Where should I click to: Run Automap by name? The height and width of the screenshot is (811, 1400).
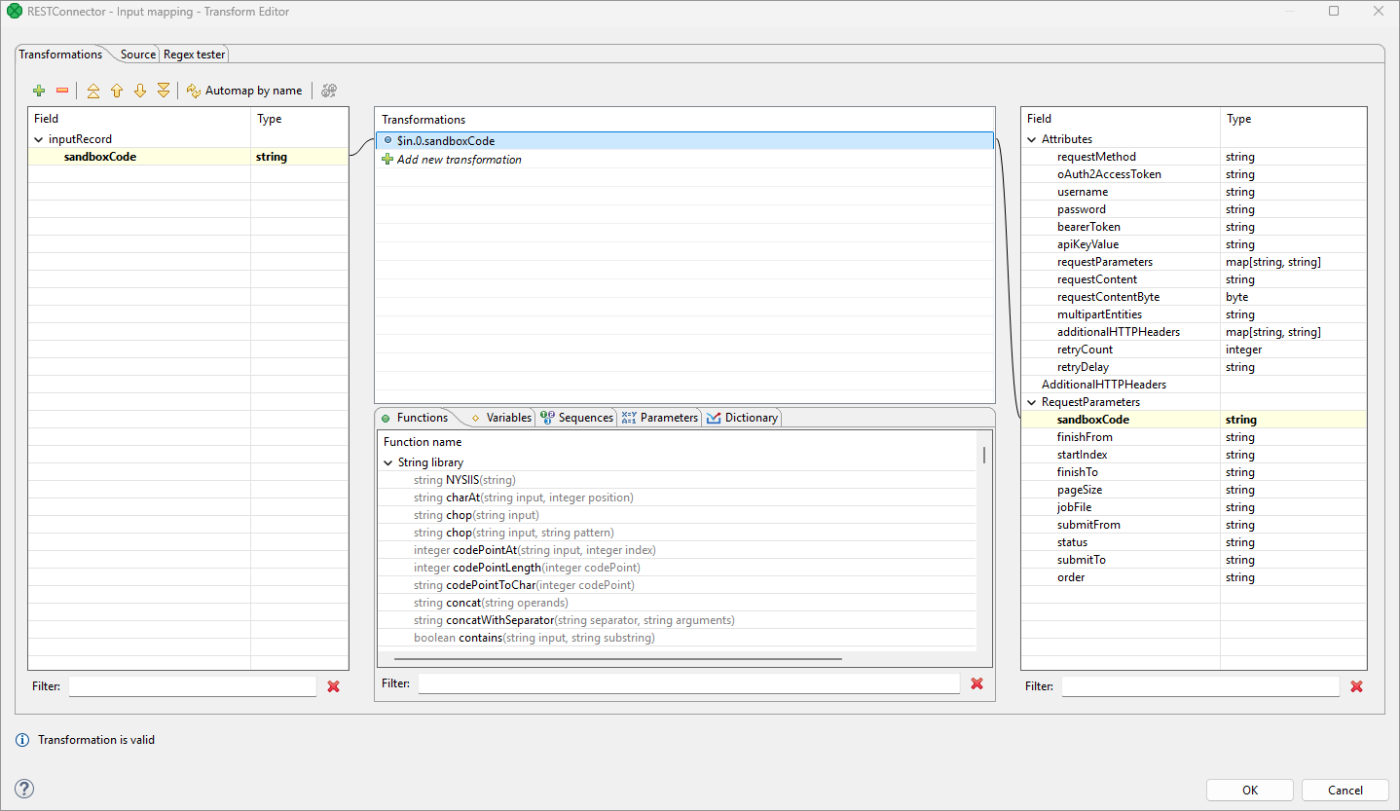click(x=245, y=90)
